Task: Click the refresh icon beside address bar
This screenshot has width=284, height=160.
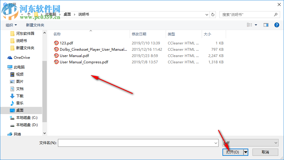Action: pyautogui.click(x=213, y=14)
